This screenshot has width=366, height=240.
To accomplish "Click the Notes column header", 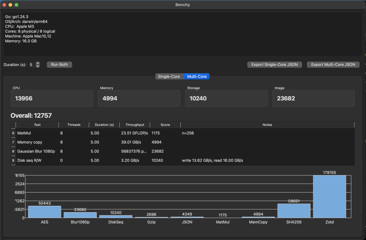I will [267, 125].
